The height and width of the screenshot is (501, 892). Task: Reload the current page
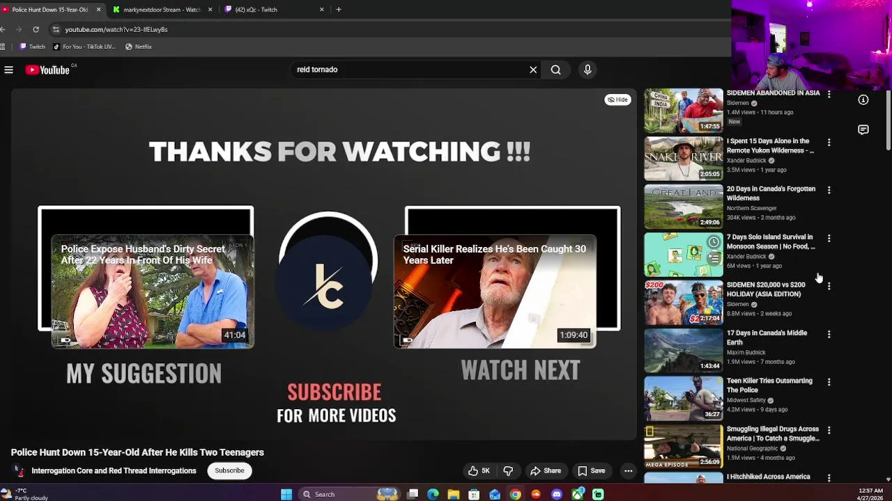point(36,29)
